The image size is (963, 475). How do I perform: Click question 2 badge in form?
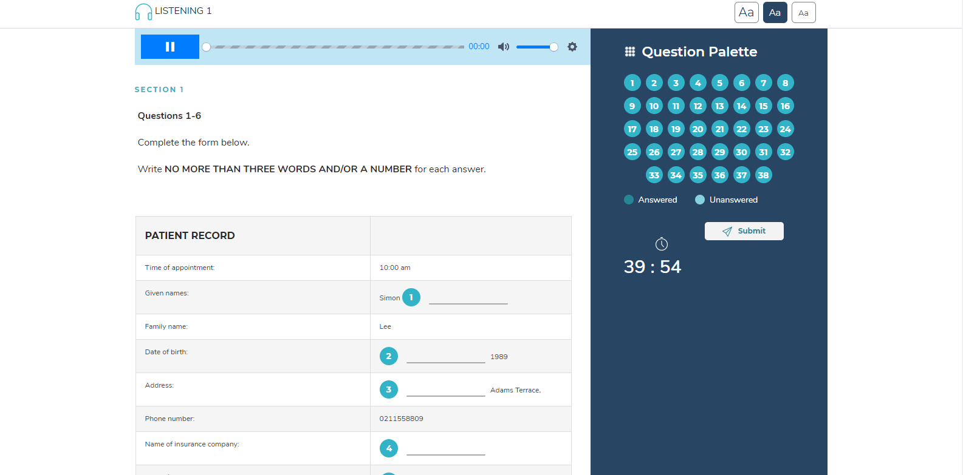(389, 356)
